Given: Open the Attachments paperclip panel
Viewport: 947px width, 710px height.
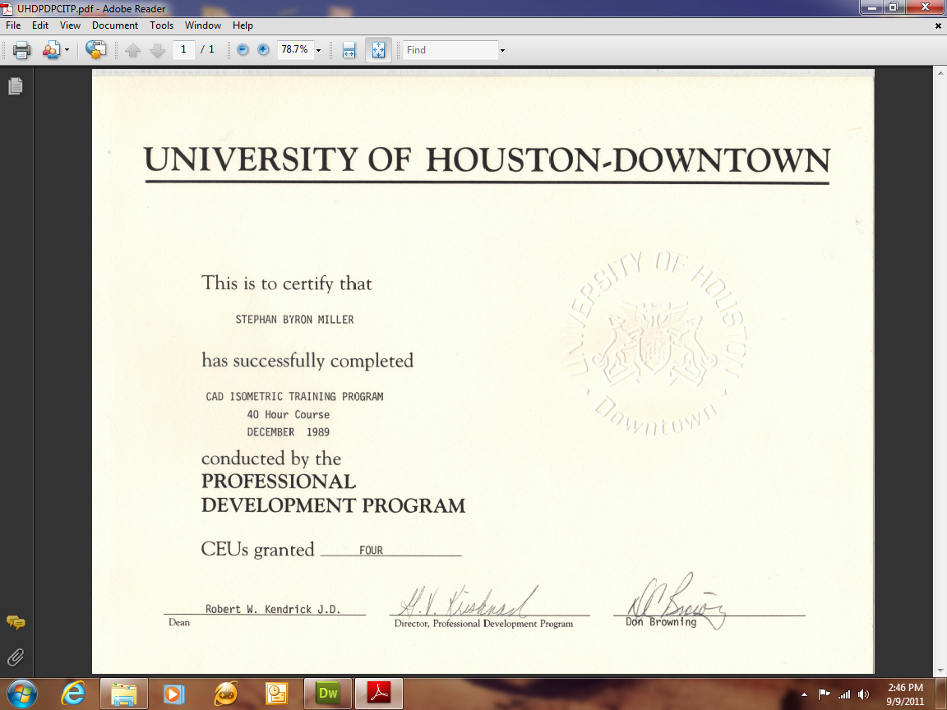Looking at the screenshot, I should coord(16,657).
